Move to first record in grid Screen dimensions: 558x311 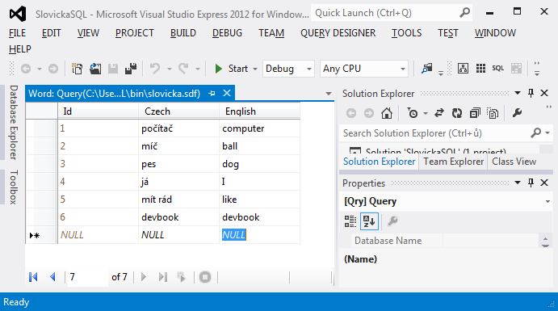(x=33, y=277)
